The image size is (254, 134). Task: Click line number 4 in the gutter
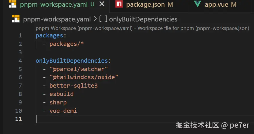pyautogui.click(x=20, y=61)
